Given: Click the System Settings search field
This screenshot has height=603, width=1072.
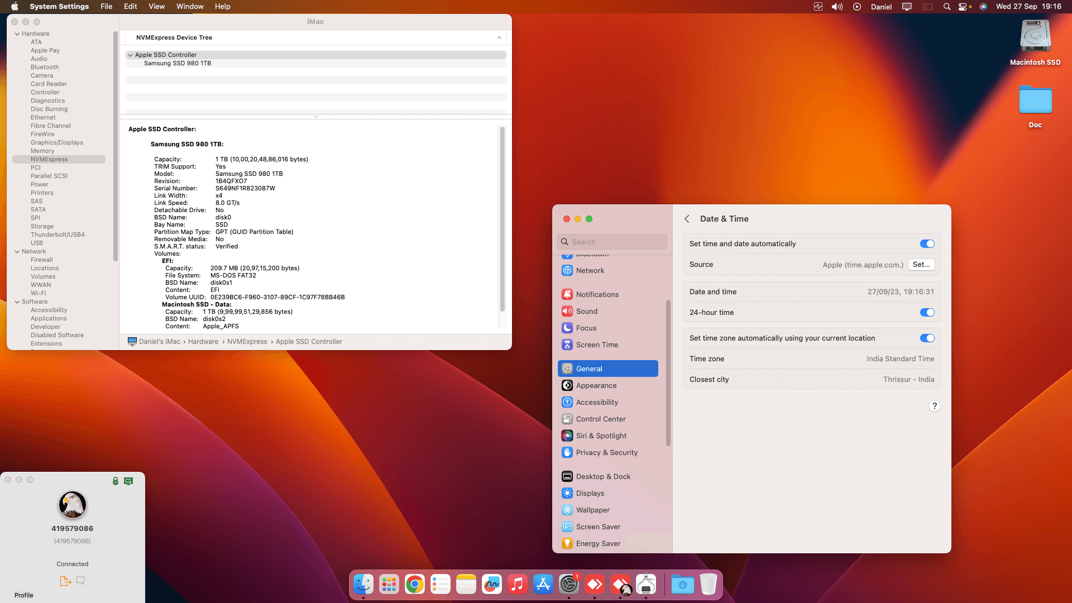Looking at the screenshot, I should [612, 242].
